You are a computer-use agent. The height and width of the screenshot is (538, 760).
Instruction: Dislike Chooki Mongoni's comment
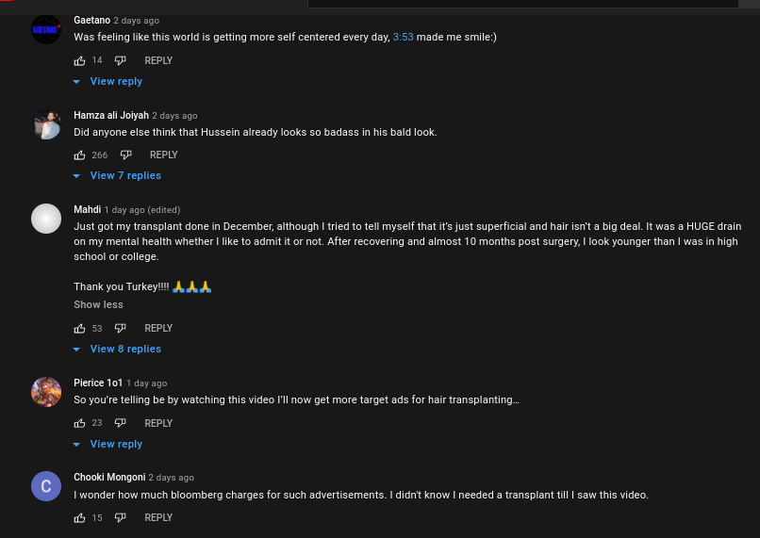120,517
